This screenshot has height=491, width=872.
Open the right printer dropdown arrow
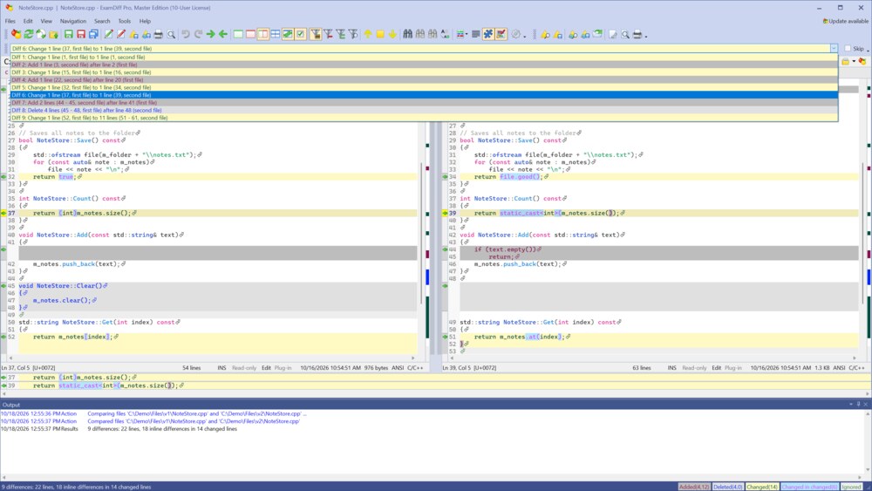click(x=645, y=36)
